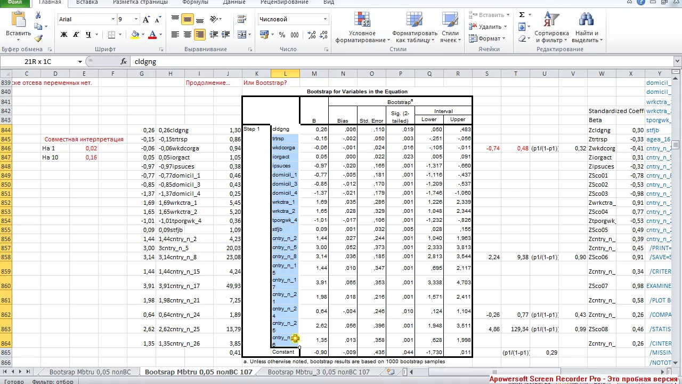Copy selection with the Copy icon

pyautogui.click(x=38, y=27)
